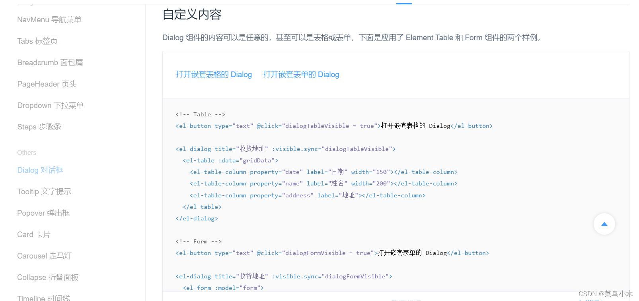The width and height of the screenshot is (639, 301).
Task: Click the el-form :model="form" code line
Action: tap(223, 288)
